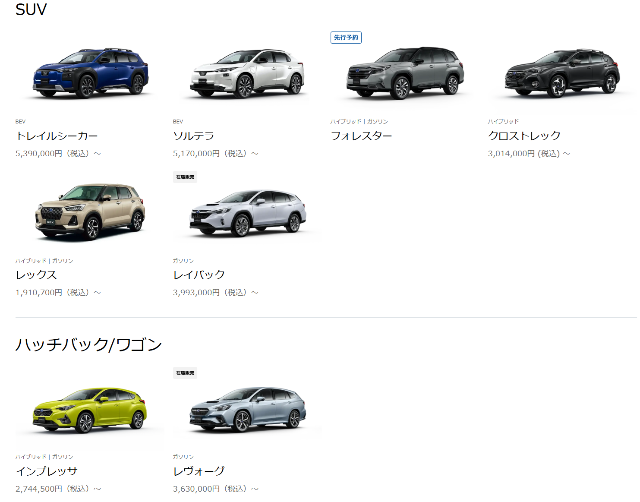Go to the インプレッサ model page

tap(47, 471)
